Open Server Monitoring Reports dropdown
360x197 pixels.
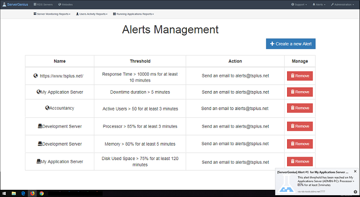click(52, 14)
